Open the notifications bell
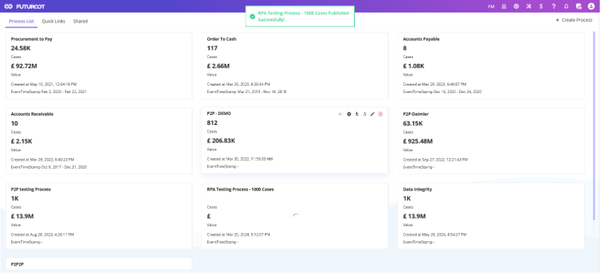Screen dimensions: 600x273 566,7
